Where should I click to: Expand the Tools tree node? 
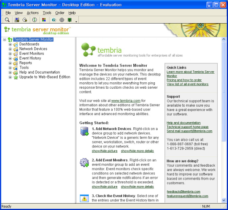pyautogui.click(x=10, y=68)
